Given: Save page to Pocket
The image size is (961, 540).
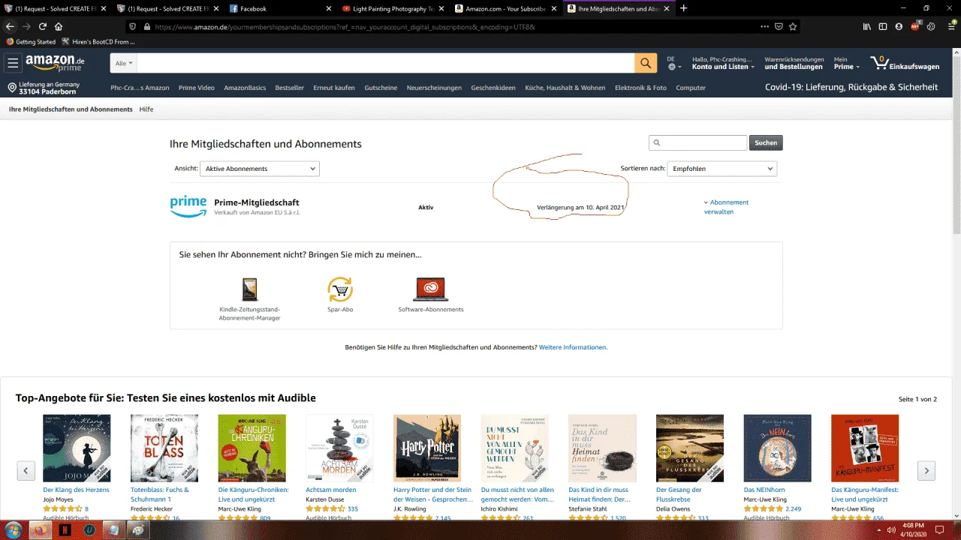Looking at the screenshot, I should (779, 26).
